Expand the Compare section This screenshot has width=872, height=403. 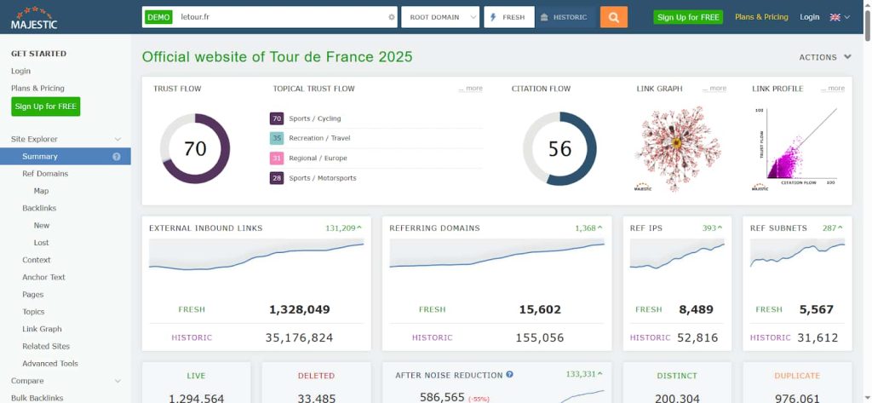(118, 381)
